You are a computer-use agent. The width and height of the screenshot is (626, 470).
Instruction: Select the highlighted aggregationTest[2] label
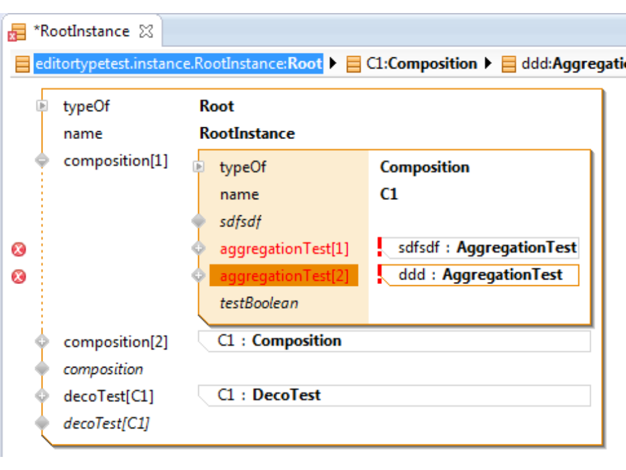tap(284, 276)
